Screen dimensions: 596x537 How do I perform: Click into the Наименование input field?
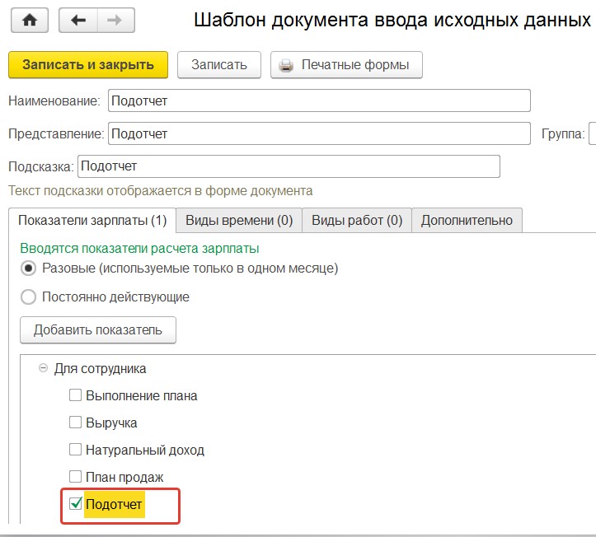point(319,100)
